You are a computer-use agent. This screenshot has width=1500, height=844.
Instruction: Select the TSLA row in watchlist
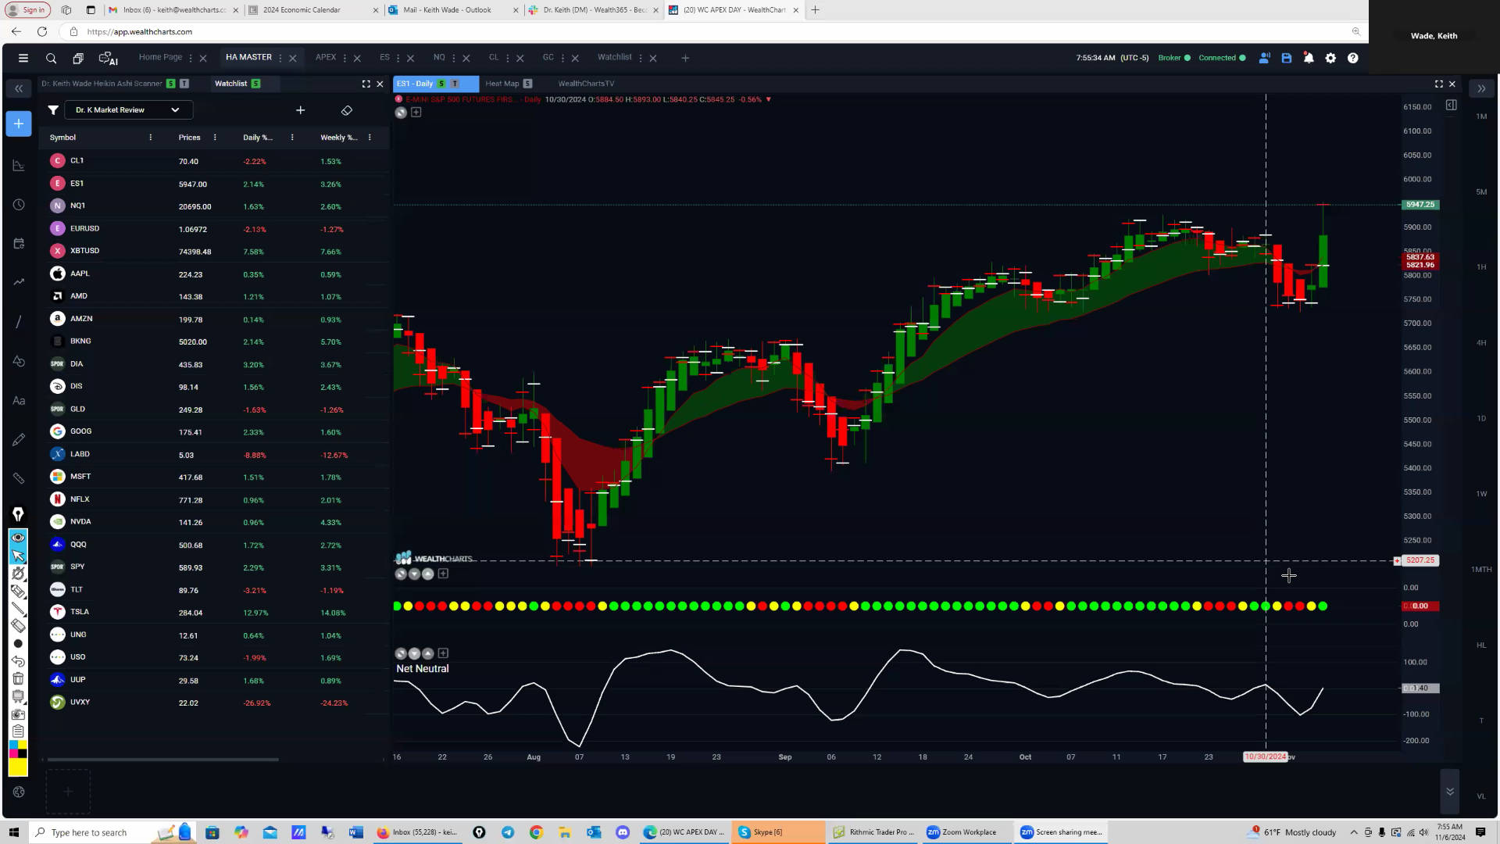[x=214, y=613]
